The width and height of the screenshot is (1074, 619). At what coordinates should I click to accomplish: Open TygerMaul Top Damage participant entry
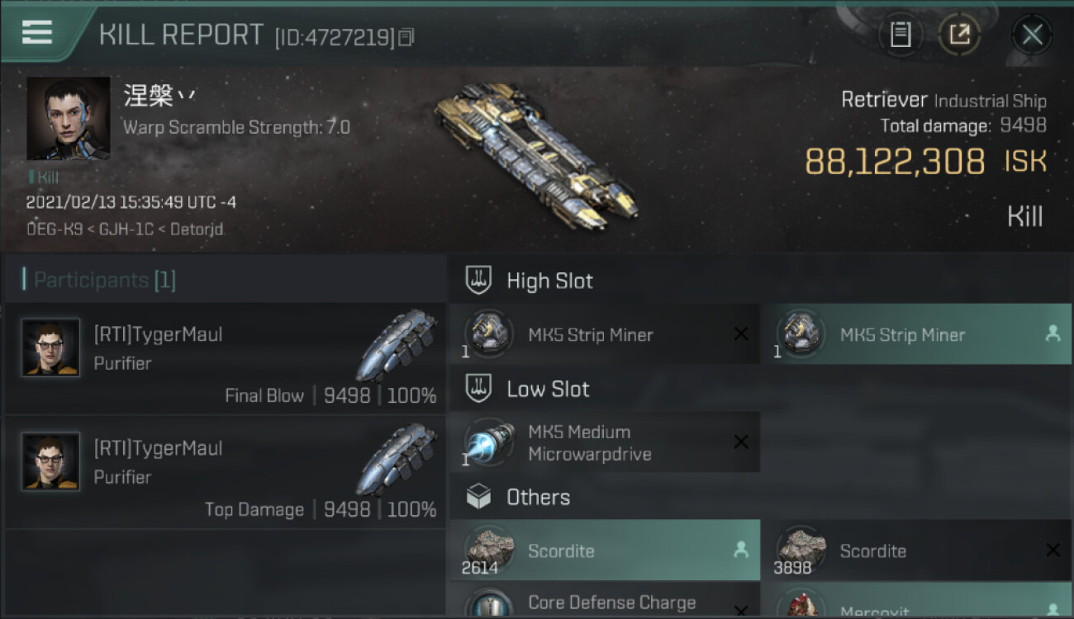coord(225,472)
